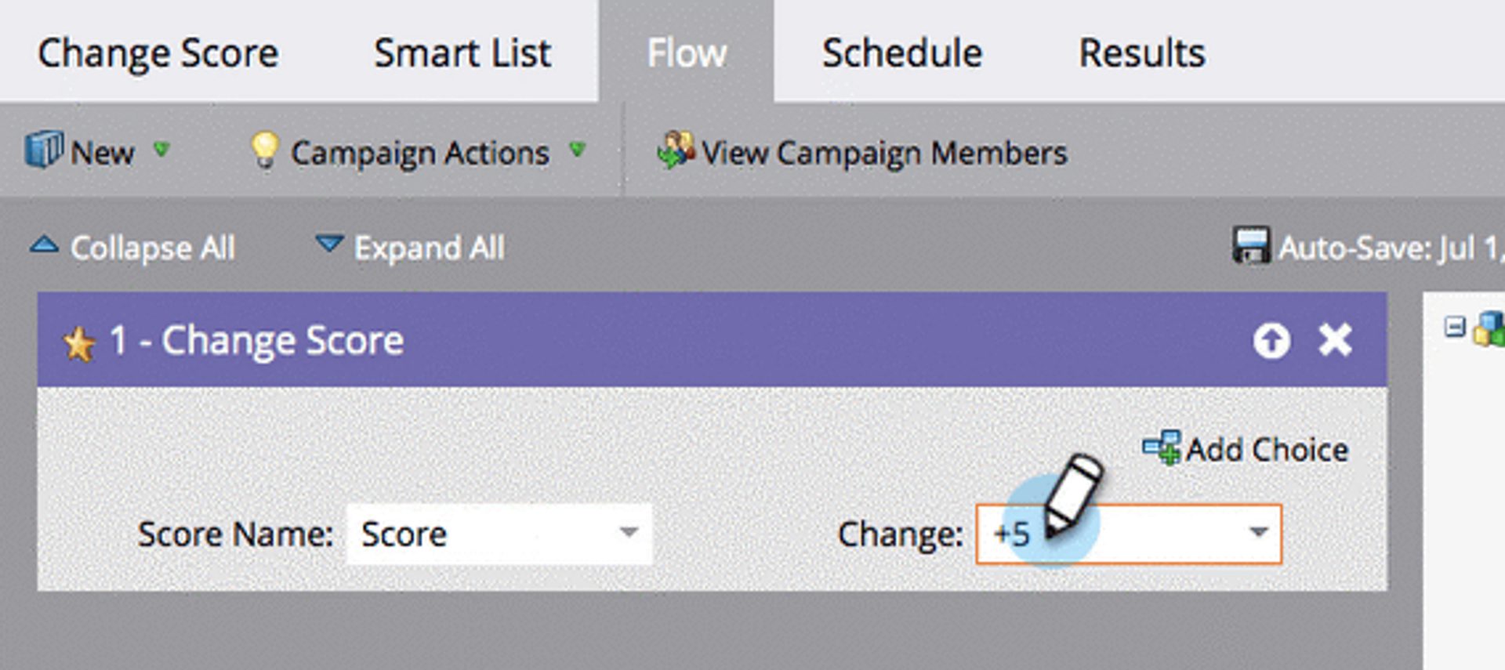Open the Change value dropdown arrow

tap(1258, 533)
